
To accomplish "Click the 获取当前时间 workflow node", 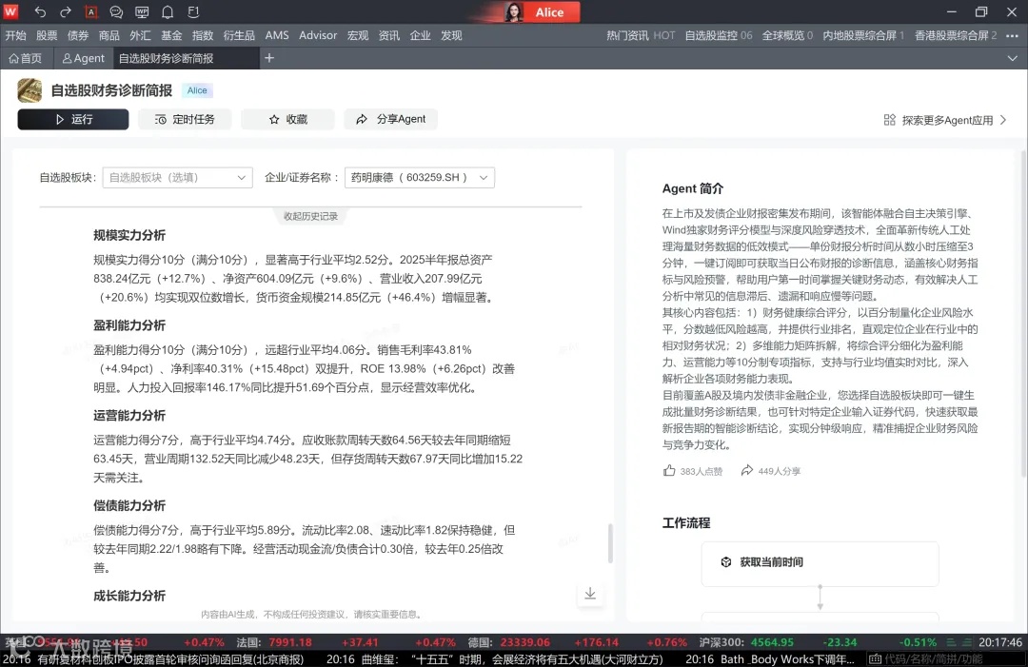I will coord(820,562).
